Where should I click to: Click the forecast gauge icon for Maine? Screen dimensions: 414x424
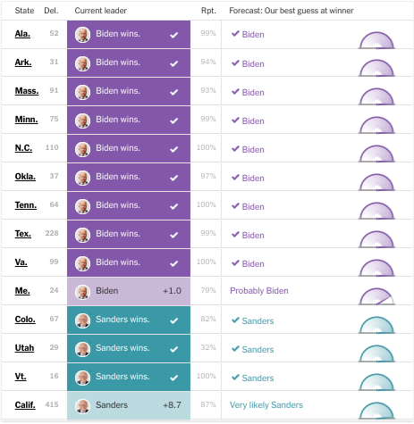pos(376,296)
